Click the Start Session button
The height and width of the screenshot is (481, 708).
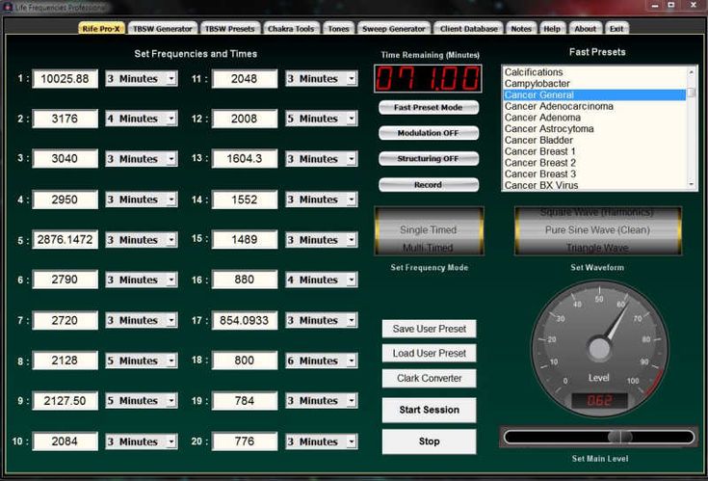tap(429, 410)
